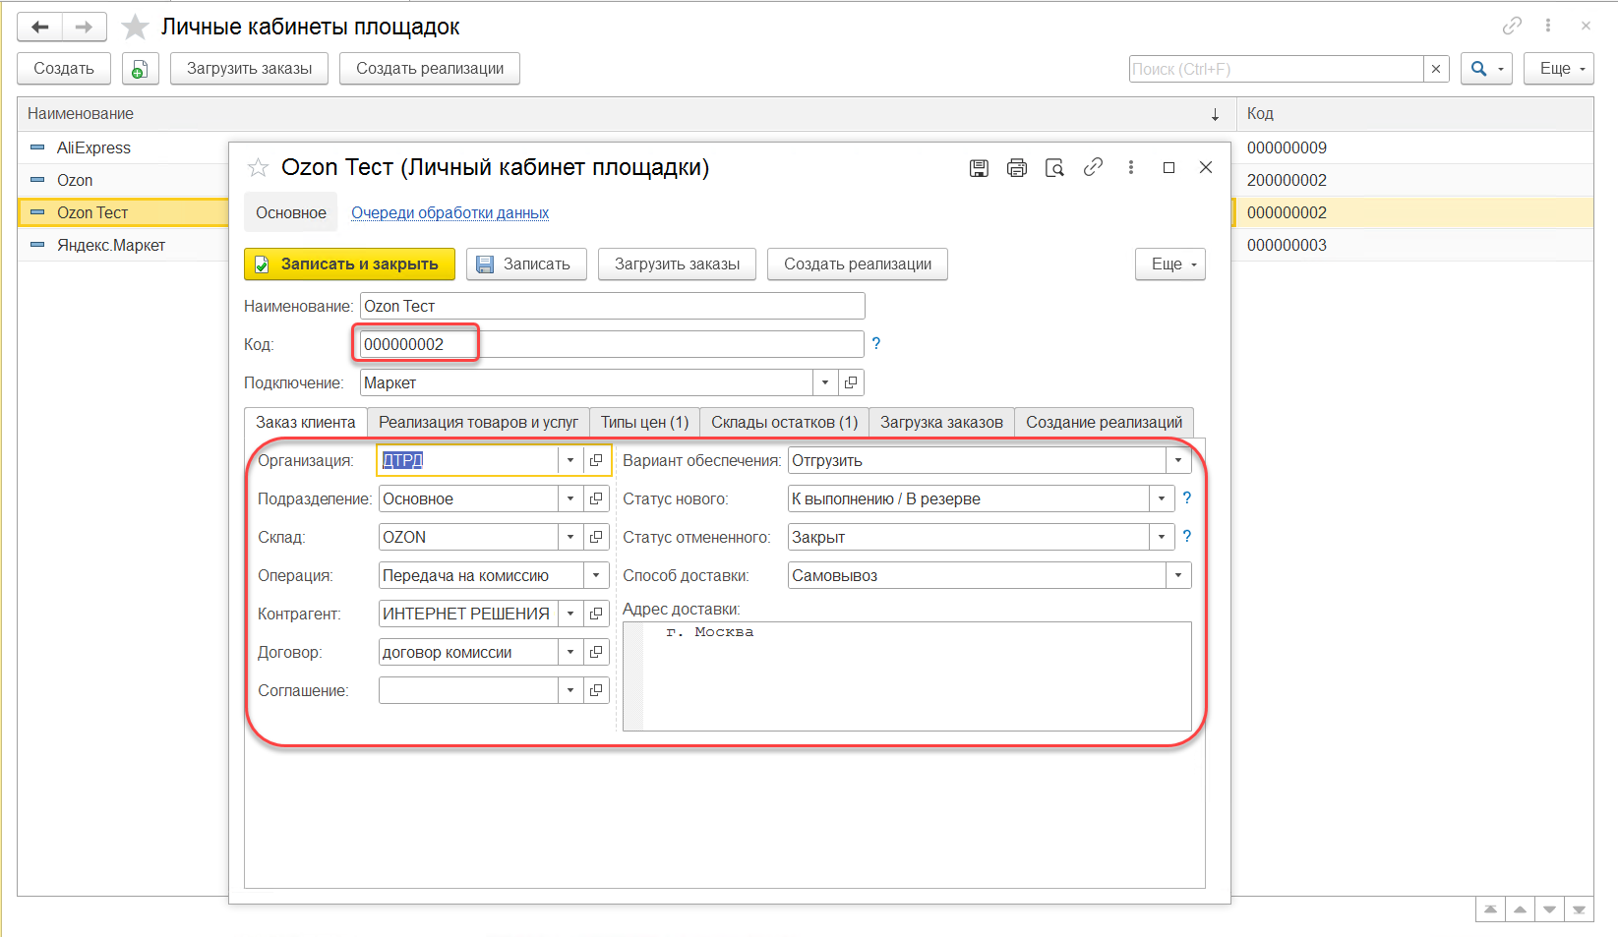Click the printer icon in dialog header

1016,168
